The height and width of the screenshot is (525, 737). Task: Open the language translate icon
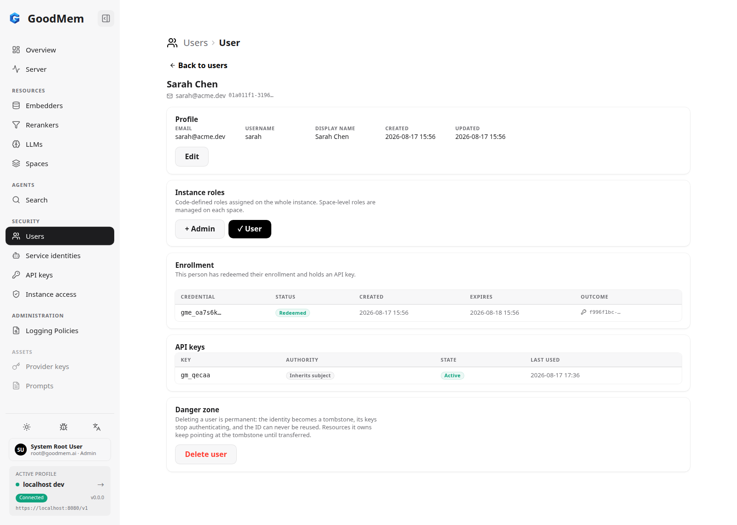[x=97, y=427]
